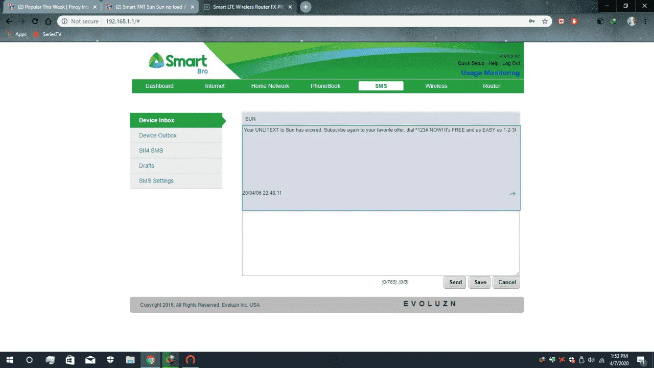Open Drafts in the sidebar
Viewport: 654px width, 368px height.
176,166
